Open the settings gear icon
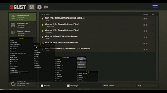 (x=39, y=7)
